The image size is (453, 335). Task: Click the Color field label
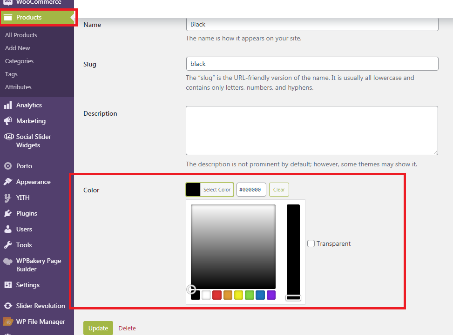(91, 190)
